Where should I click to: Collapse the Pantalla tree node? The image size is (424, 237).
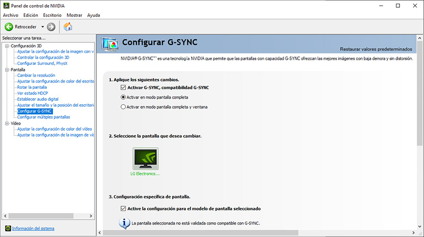point(7,69)
